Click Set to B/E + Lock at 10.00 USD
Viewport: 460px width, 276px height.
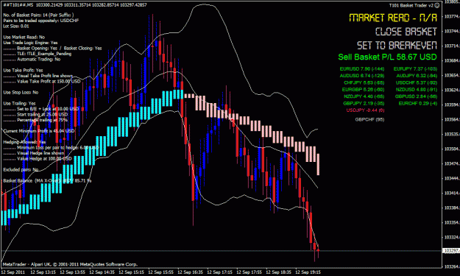coord(41,109)
